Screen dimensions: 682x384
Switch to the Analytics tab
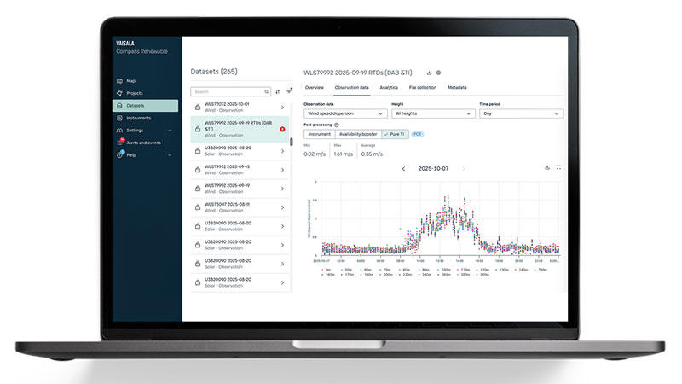(389, 87)
